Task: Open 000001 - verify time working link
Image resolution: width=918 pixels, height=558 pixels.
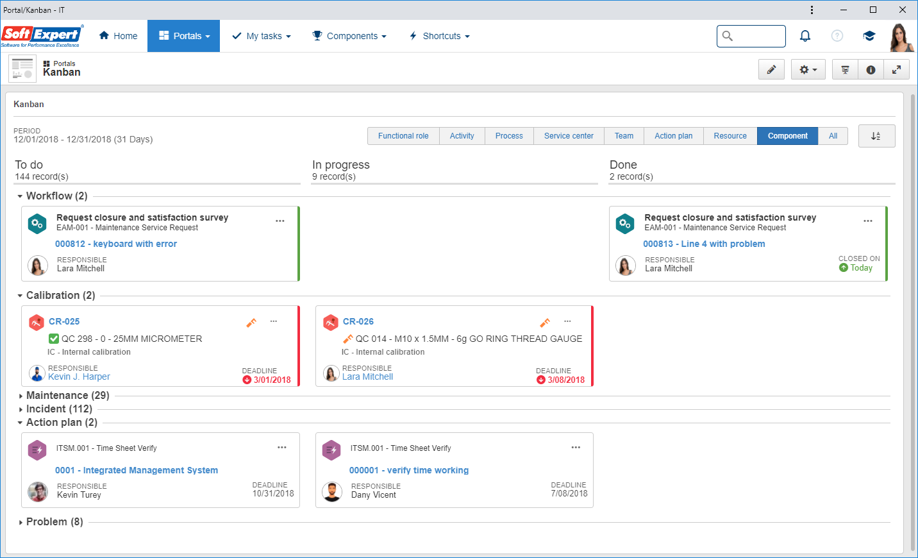Action: [x=409, y=470]
